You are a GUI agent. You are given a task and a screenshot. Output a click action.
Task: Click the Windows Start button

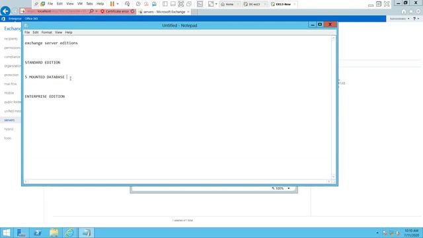coord(6,233)
